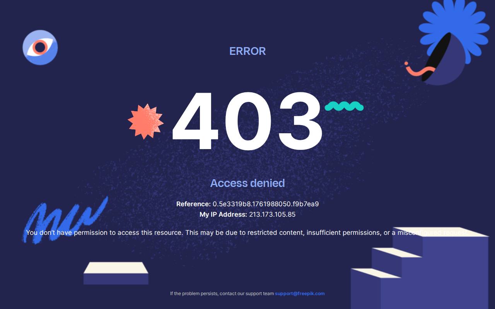The height and width of the screenshot is (309, 495).
Task: Click the ERROR heading text
Action: pos(247,51)
